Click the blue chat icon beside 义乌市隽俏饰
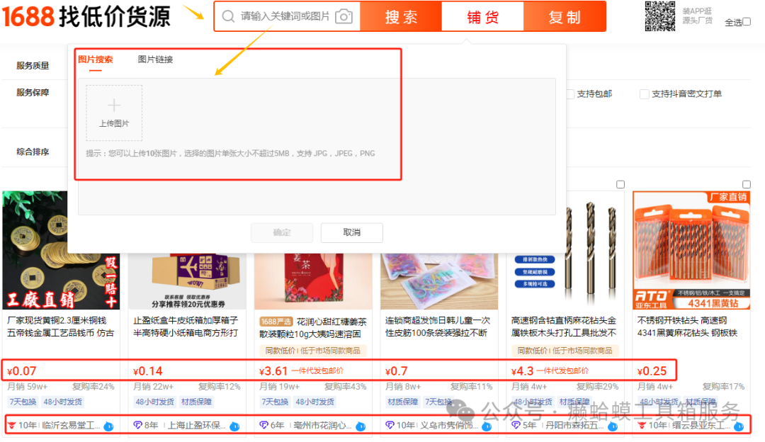The height and width of the screenshot is (442, 765). click(487, 426)
